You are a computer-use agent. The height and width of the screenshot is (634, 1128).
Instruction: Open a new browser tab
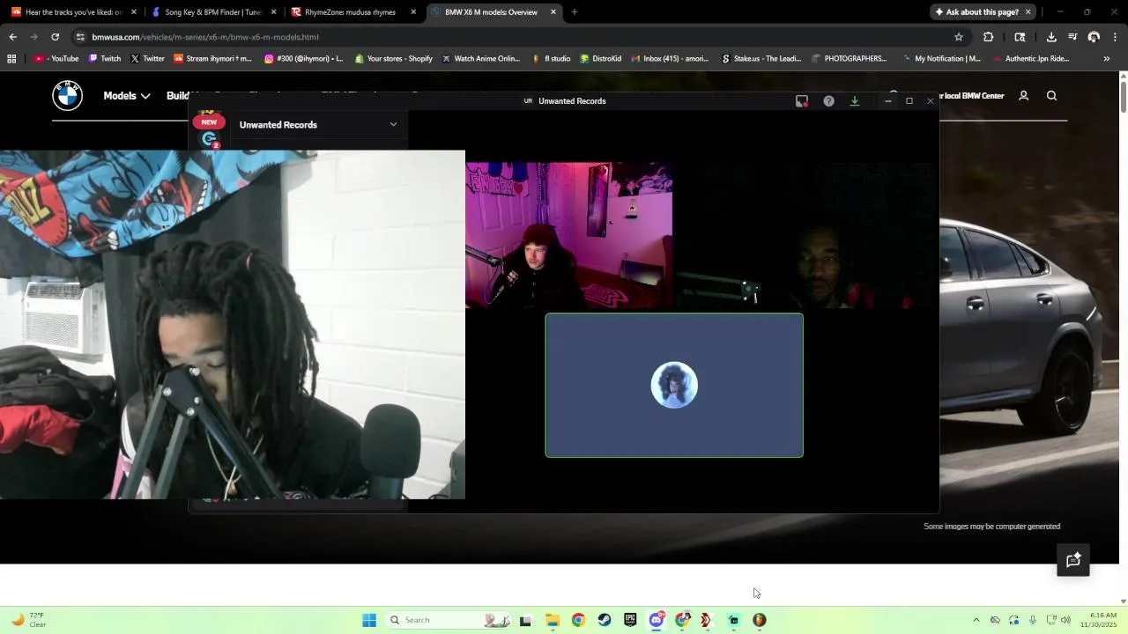tap(575, 12)
